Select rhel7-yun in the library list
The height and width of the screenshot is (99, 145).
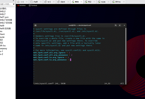point(4,17)
